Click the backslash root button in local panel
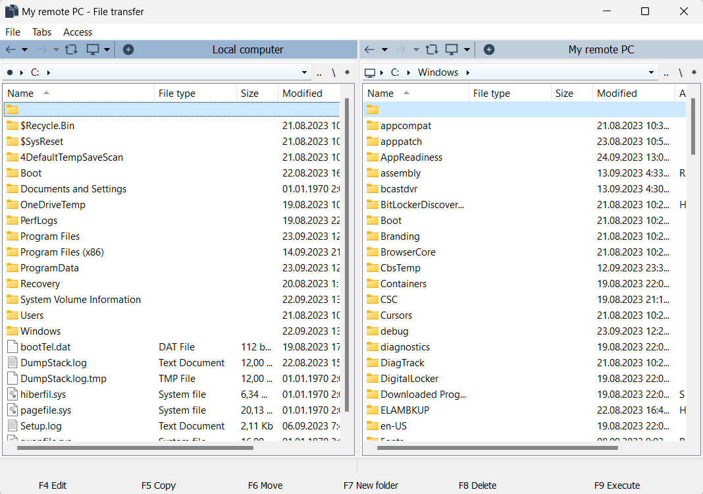This screenshot has height=494, width=703. 333,72
